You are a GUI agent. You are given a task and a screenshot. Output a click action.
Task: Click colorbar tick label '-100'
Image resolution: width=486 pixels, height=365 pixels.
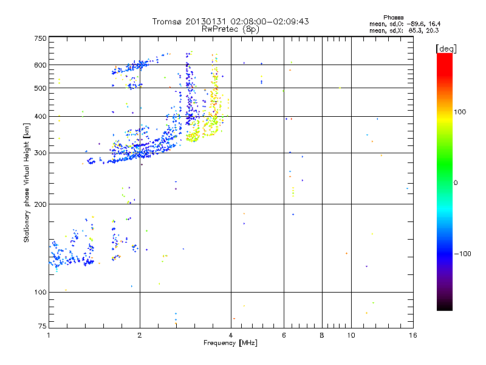coord(462,254)
